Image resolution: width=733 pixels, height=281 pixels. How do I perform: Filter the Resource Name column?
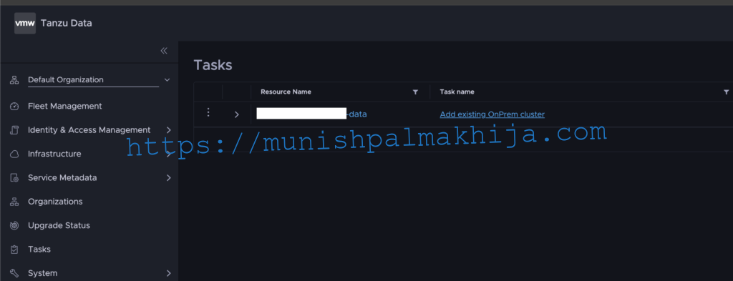[x=415, y=92]
